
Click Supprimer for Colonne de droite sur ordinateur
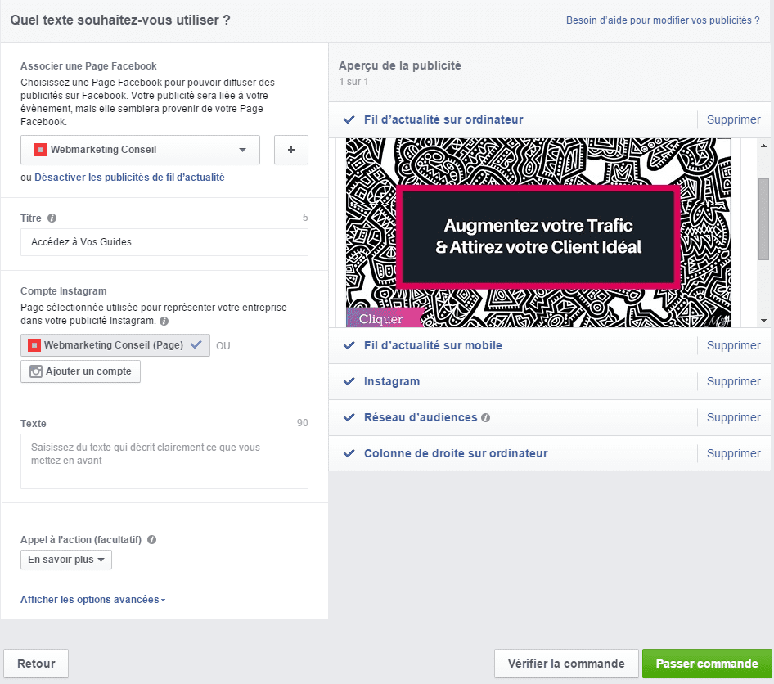[x=734, y=453]
